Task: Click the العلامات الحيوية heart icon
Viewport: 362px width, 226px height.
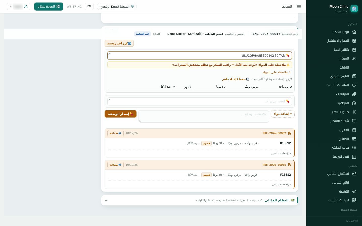Action: [x=354, y=85]
